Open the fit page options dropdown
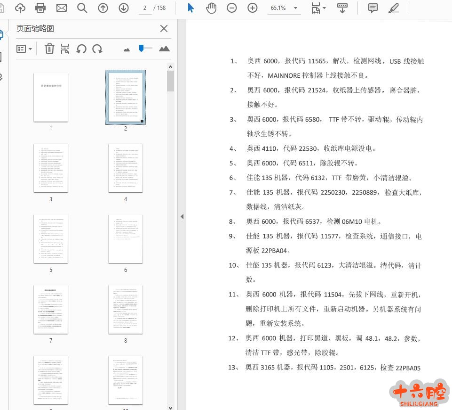Viewport: 452px width, 410px height. tap(318, 8)
